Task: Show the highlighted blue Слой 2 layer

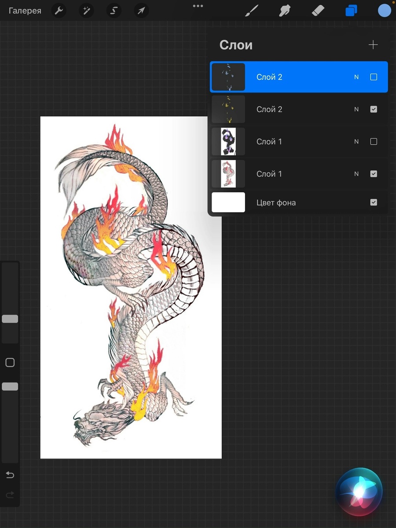Action: point(374,77)
